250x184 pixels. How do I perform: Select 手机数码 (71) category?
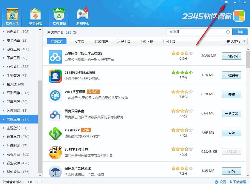click(19, 76)
